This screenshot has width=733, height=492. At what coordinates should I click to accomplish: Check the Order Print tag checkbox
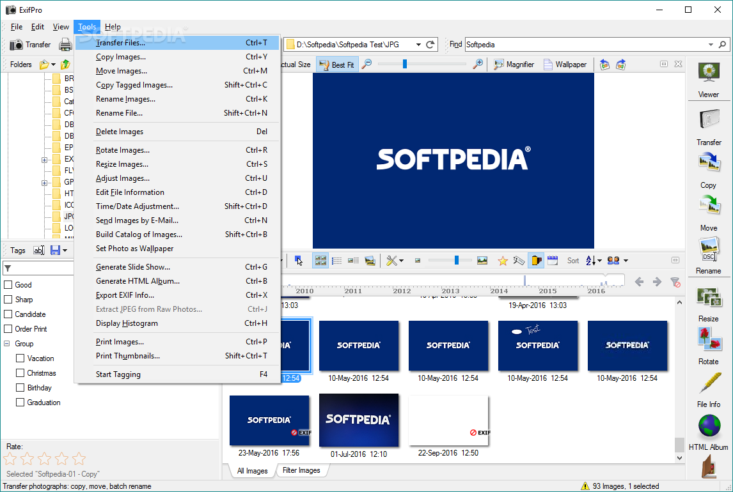point(8,328)
